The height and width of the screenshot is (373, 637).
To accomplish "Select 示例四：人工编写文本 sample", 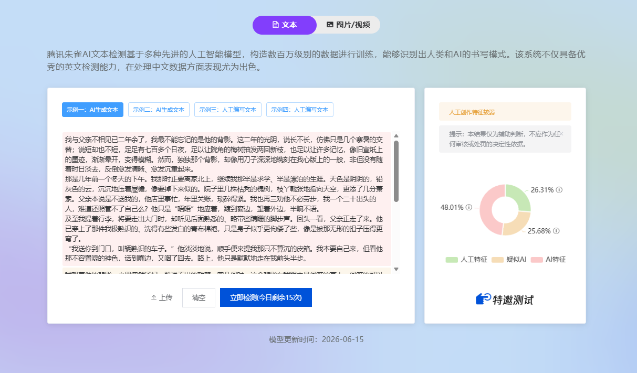I will pos(299,110).
